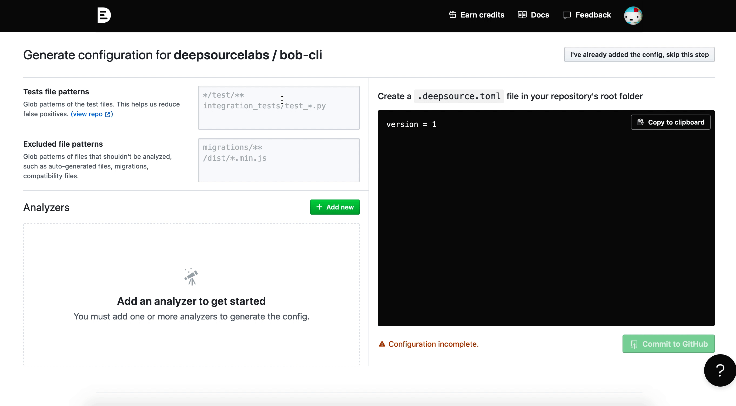Open the profile avatar in the top bar
The image size is (736, 406).
633,15
